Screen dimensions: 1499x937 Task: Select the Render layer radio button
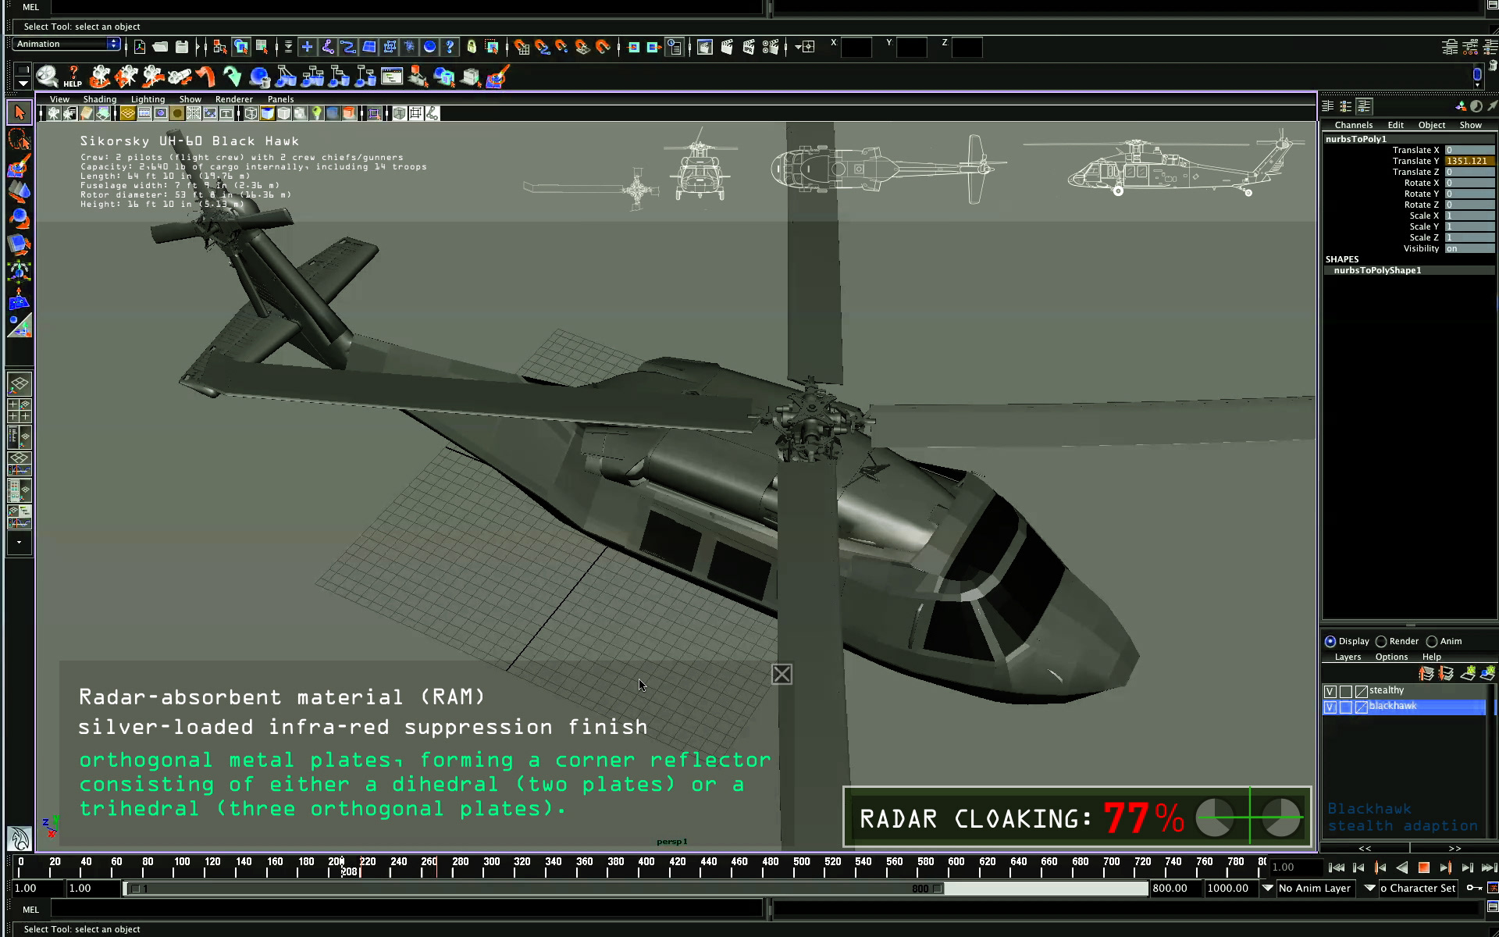point(1381,641)
